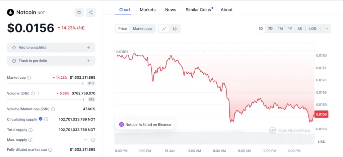The width and height of the screenshot is (343, 157).
Task: Click the volume bar area under chart
Action: coord(214,138)
